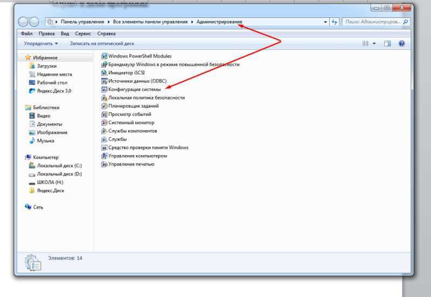Screen dimensions: 431x297
Task: Click the Windows Firewall advanced security icon
Action: (x=104, y=65)
